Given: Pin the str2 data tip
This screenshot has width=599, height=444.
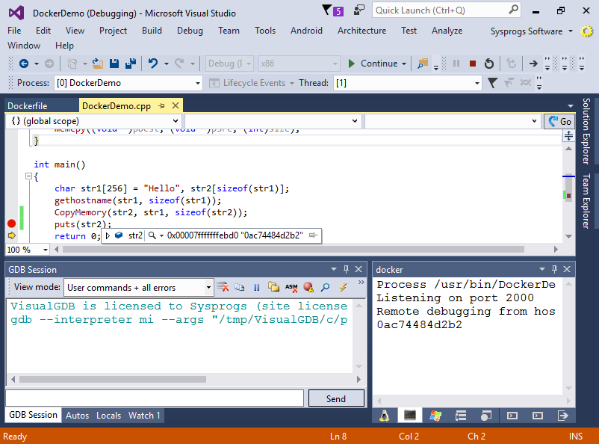Looking at the screenshot, I should [x=313, y=235].
